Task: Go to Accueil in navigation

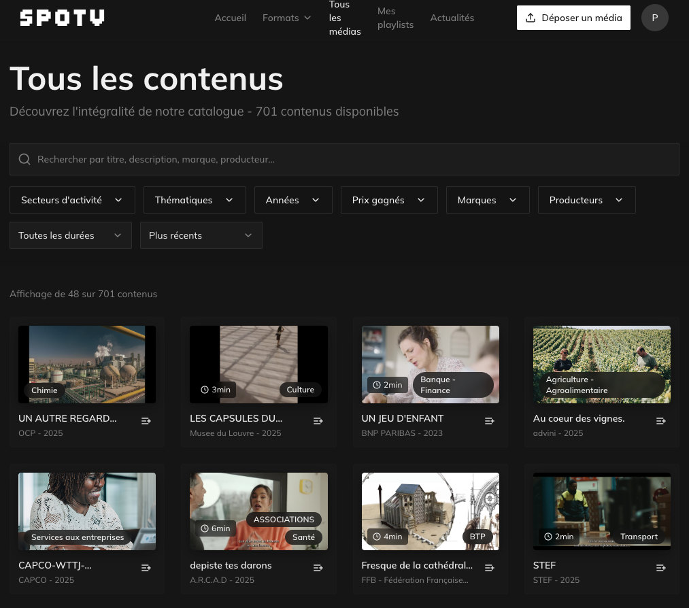Action: pos(230,18)
